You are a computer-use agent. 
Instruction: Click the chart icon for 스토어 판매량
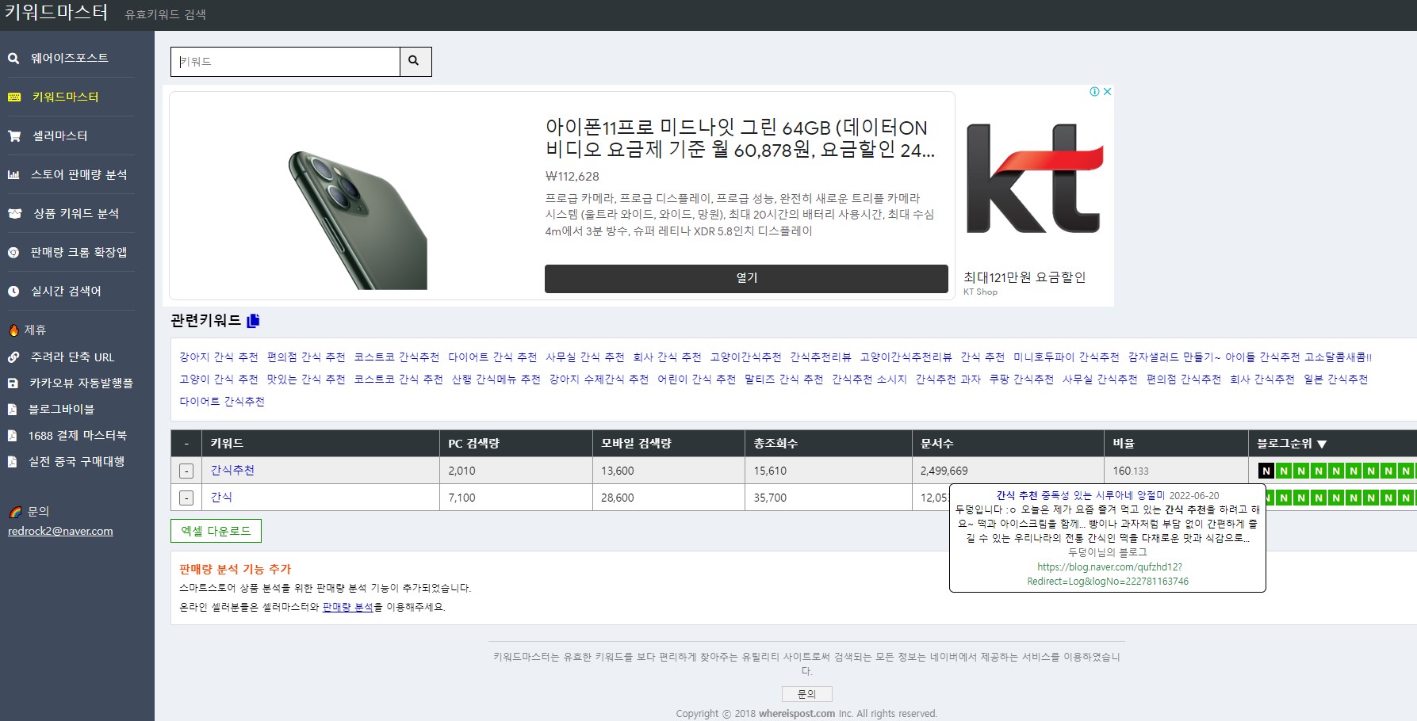13,174
